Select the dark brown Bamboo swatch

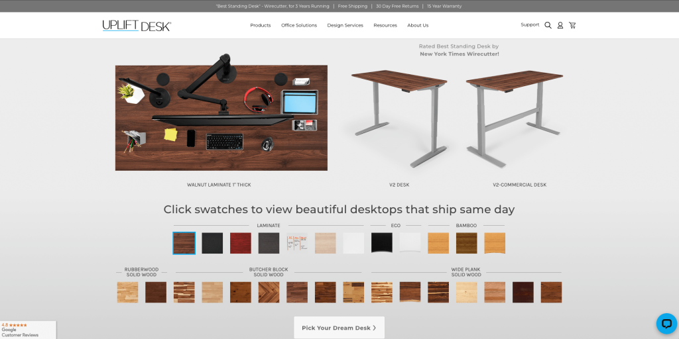tap(466, 243)
